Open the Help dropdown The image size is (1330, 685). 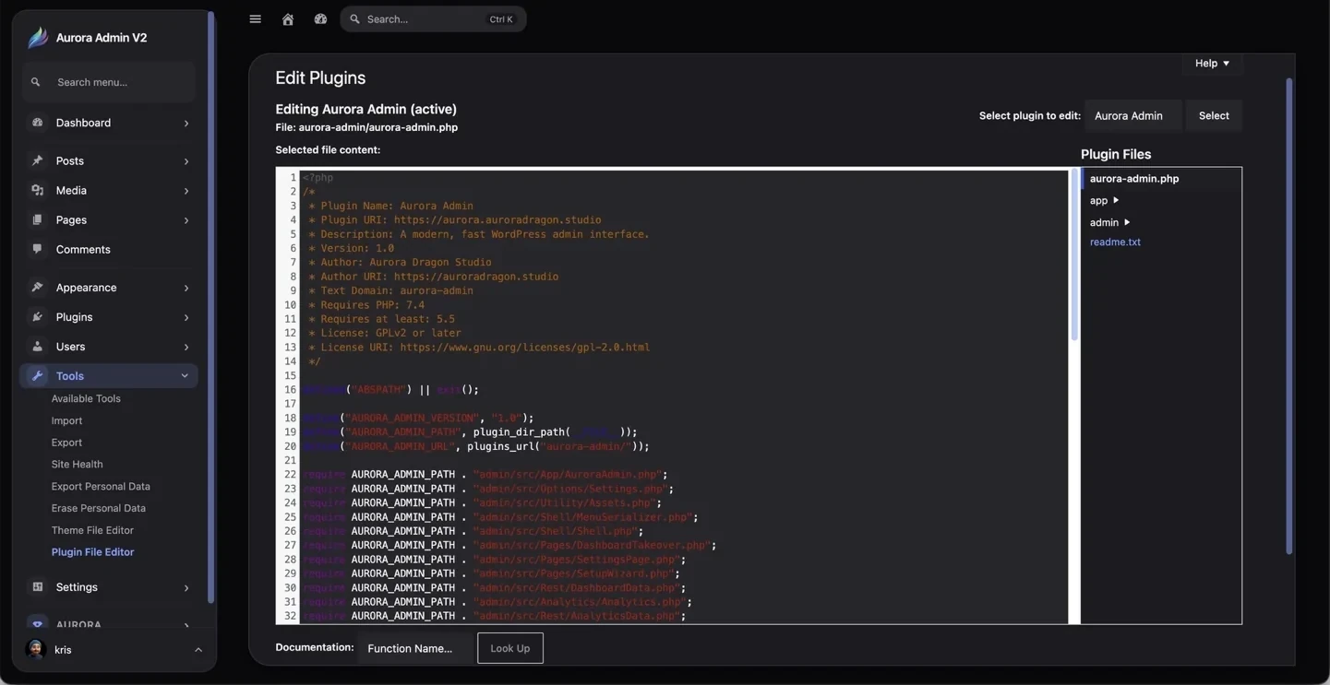pos(1212,63)
